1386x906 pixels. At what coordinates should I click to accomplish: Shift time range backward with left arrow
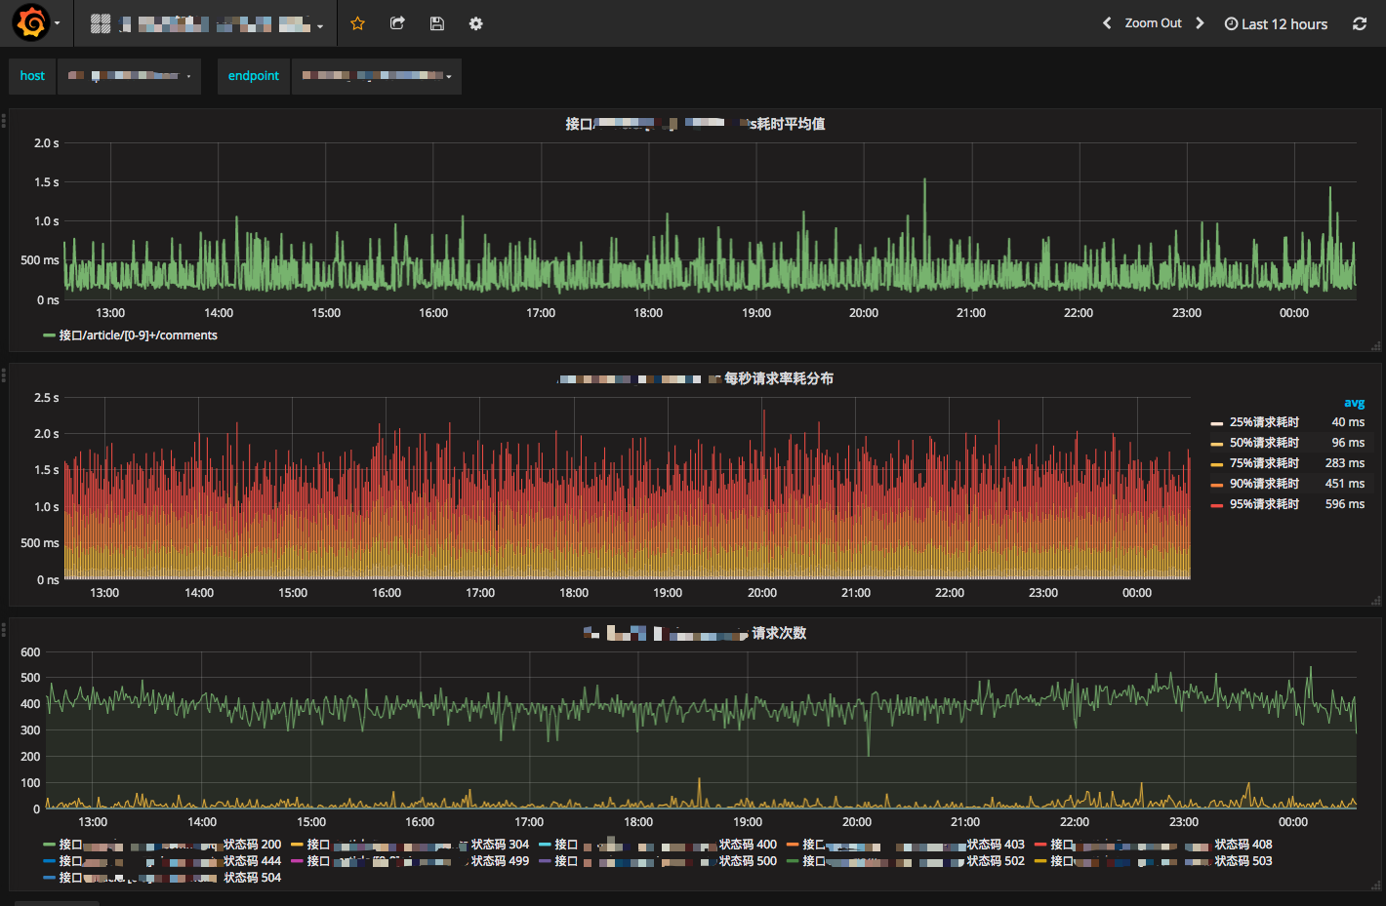click(1107, 23)
